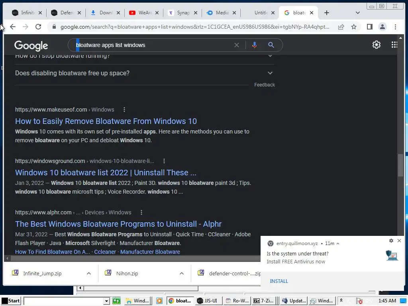This screenshot has width=408, height=306.
Task: Start a voice search with microphone
Action: point(255,45)
